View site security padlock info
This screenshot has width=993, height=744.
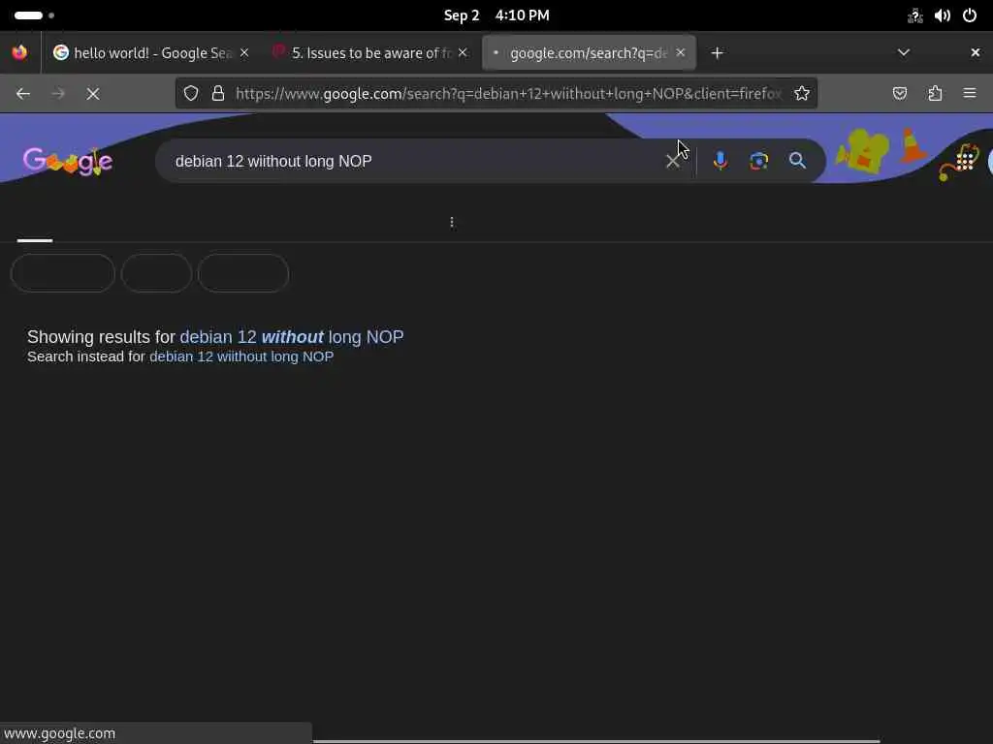218,94
